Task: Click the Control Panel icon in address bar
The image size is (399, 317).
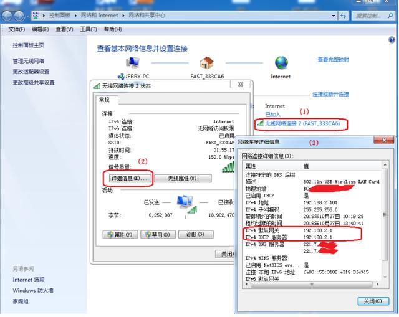Action: click(x=36, y=16)
